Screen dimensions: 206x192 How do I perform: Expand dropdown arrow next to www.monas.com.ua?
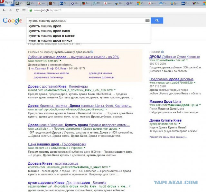195,83
